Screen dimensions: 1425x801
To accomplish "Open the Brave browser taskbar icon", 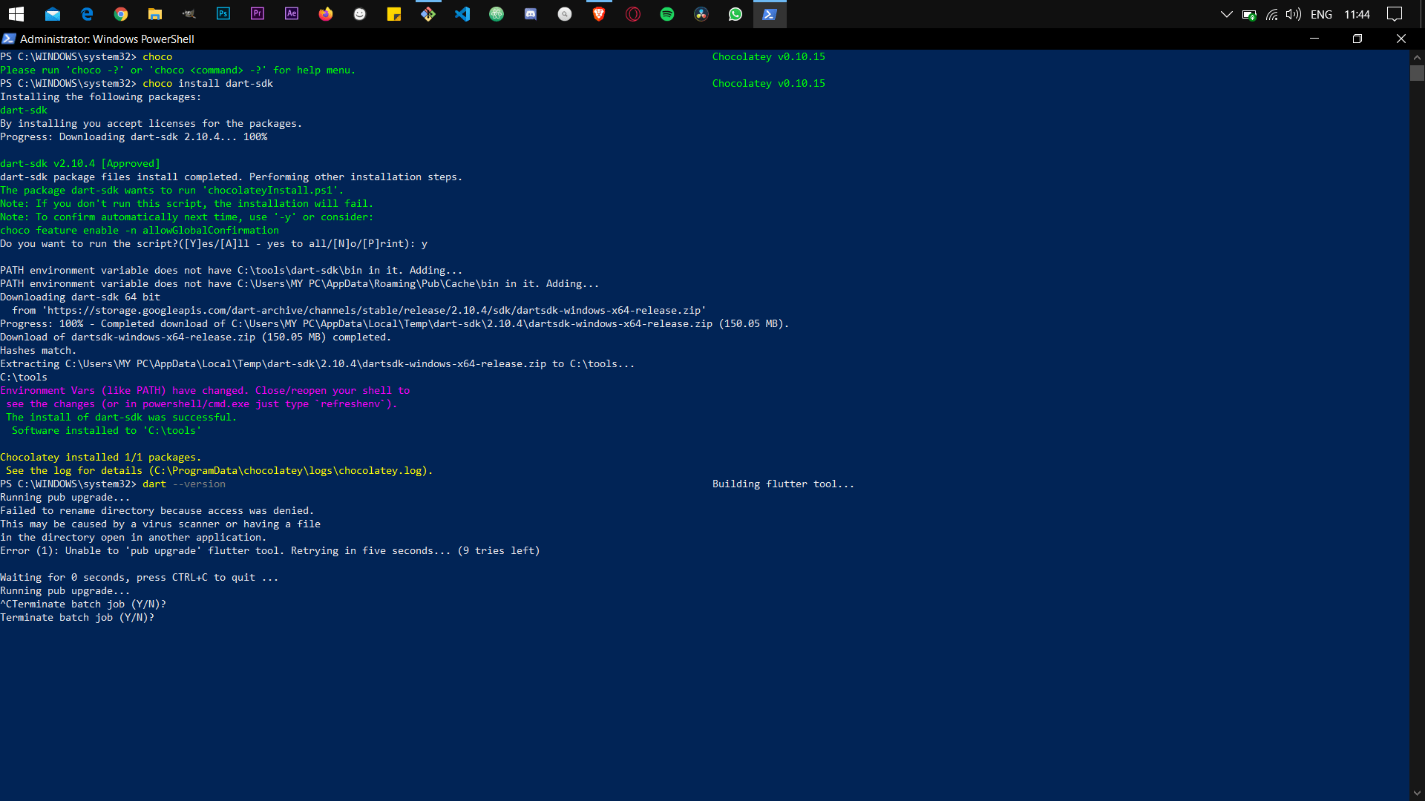I will pyautogui.click(x=599, y=14).
